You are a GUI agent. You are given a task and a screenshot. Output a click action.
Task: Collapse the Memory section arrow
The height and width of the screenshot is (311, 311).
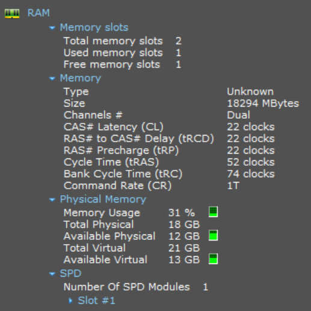[52, 78]
